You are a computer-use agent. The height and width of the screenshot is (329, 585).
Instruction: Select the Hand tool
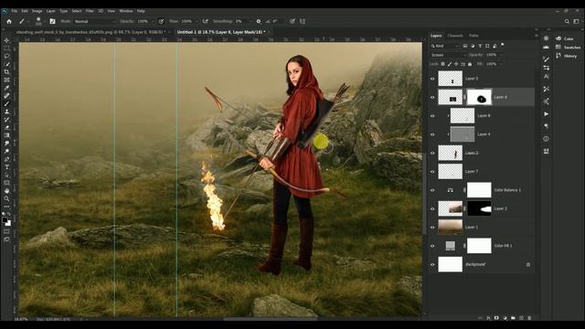pyautogui.click(x=6, y=191)
